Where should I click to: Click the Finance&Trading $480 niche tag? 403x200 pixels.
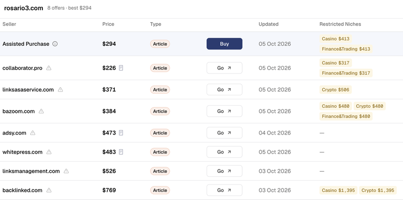(346, 116)
